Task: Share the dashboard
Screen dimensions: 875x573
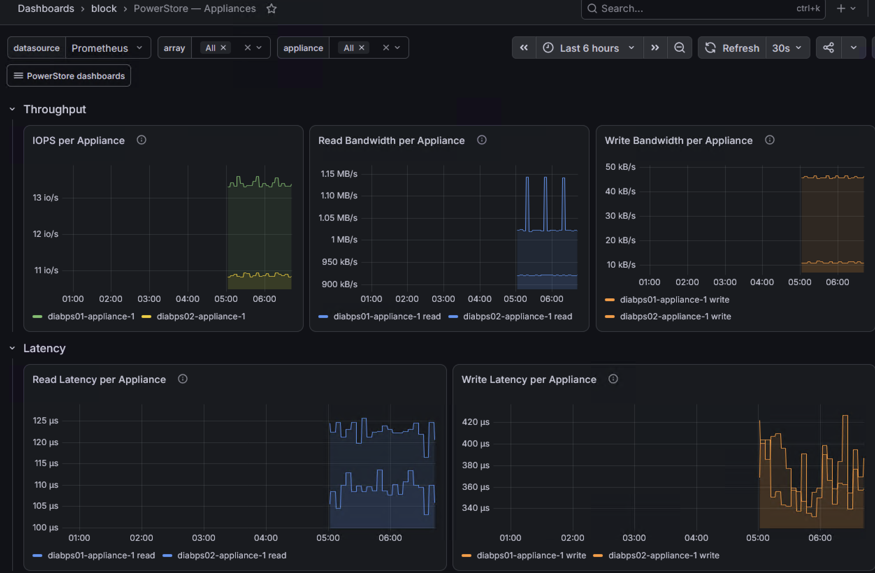Action: tap(829, 48)
